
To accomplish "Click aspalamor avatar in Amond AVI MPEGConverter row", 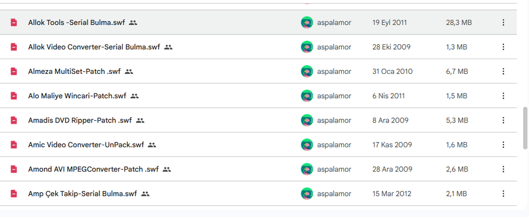I will pyautogui.click(x=307, y=169).
